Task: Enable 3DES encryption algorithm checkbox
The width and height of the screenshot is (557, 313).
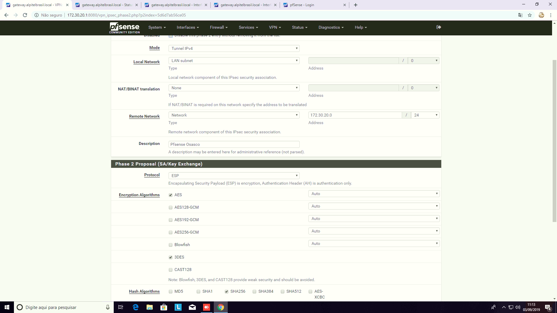Action: tap(171, 257)
